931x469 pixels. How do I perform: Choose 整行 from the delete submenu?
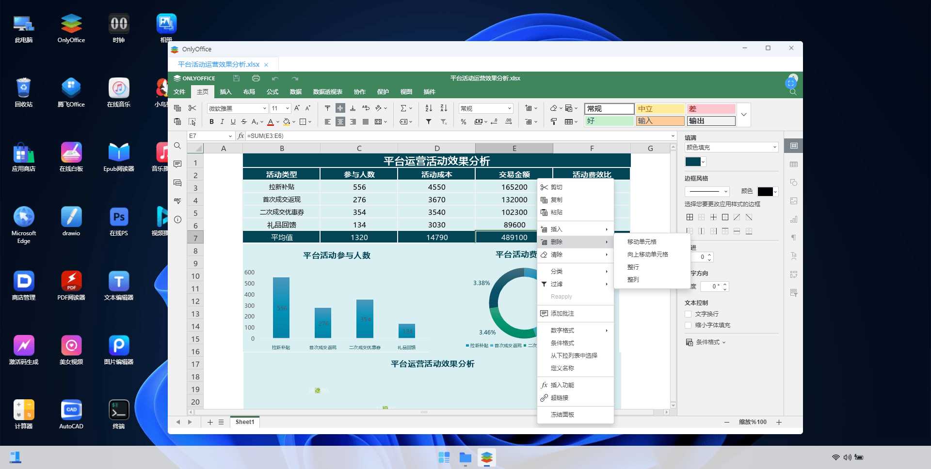633,267
